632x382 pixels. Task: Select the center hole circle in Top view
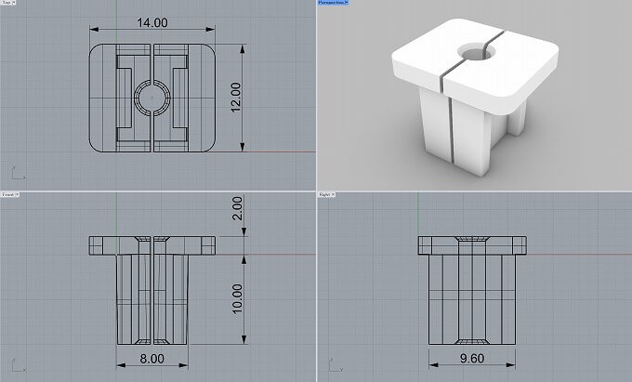[x=151, y=97]
